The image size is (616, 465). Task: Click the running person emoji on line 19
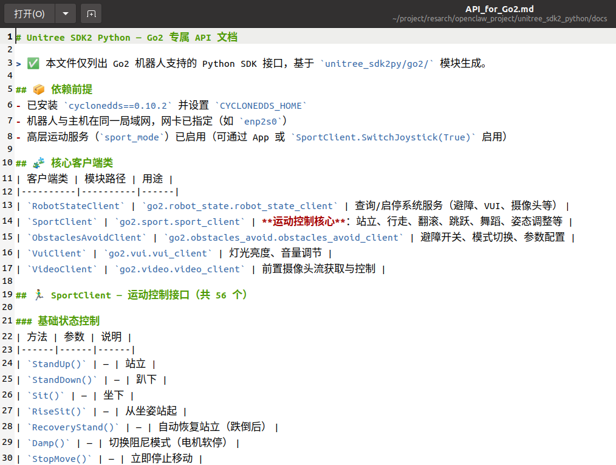(38, 295)
